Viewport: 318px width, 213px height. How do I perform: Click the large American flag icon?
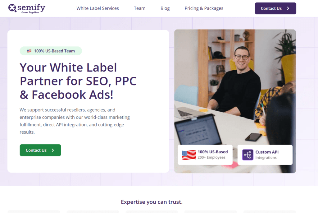click(x=189, y=155)
